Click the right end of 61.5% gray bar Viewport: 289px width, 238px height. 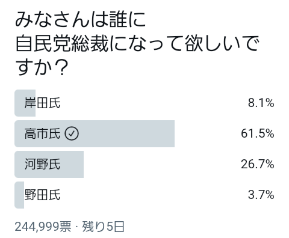pos(173,133)
